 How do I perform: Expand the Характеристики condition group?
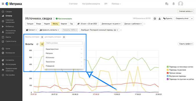64,49
